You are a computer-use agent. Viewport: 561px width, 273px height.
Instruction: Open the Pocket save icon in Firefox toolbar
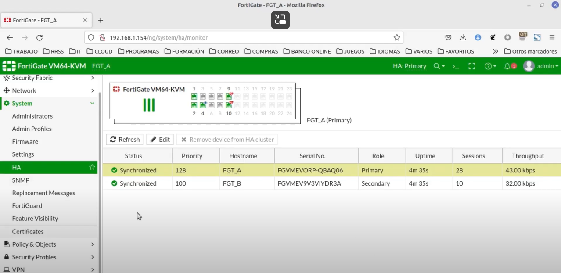(x=448, y=38)
